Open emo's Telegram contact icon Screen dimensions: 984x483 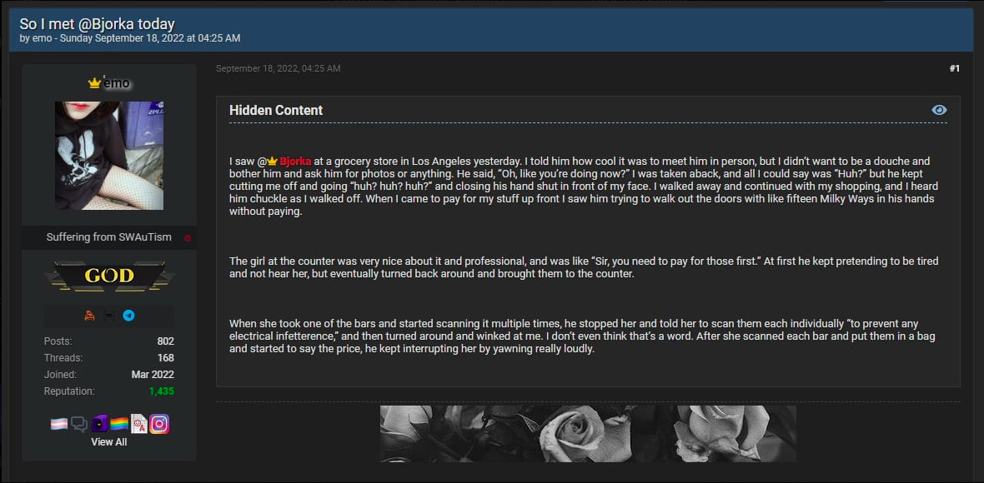tap(128, 316)
